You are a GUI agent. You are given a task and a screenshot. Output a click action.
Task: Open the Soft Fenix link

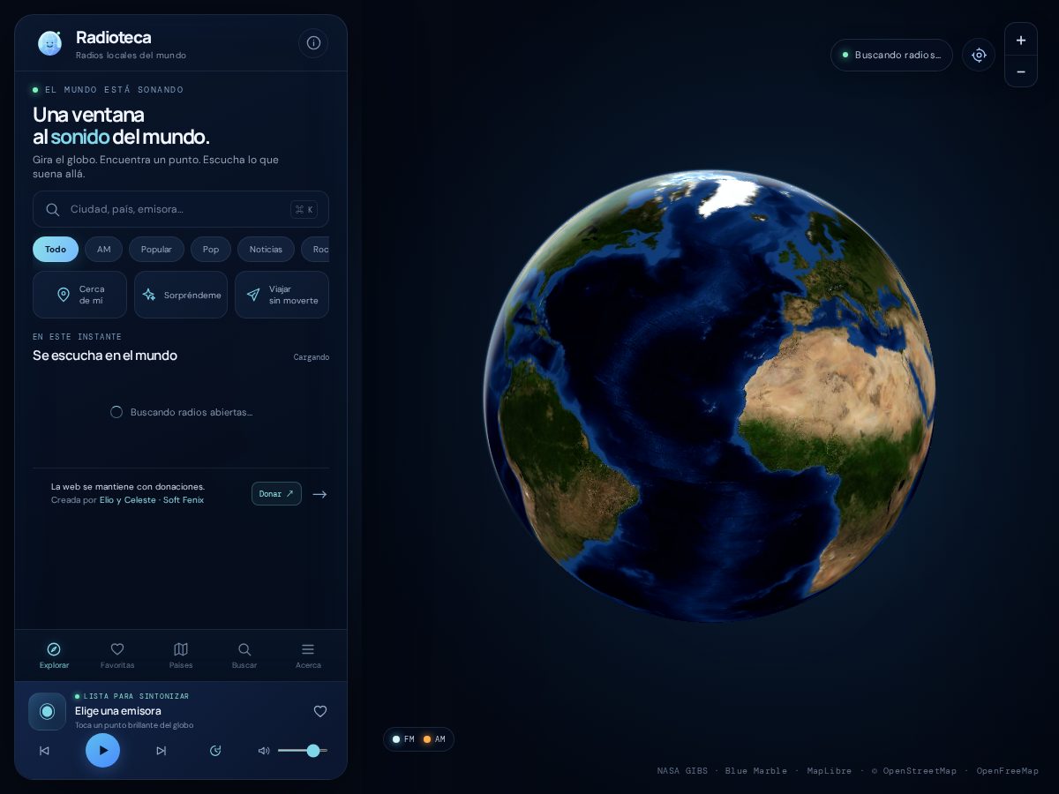[x=184, y=500]
